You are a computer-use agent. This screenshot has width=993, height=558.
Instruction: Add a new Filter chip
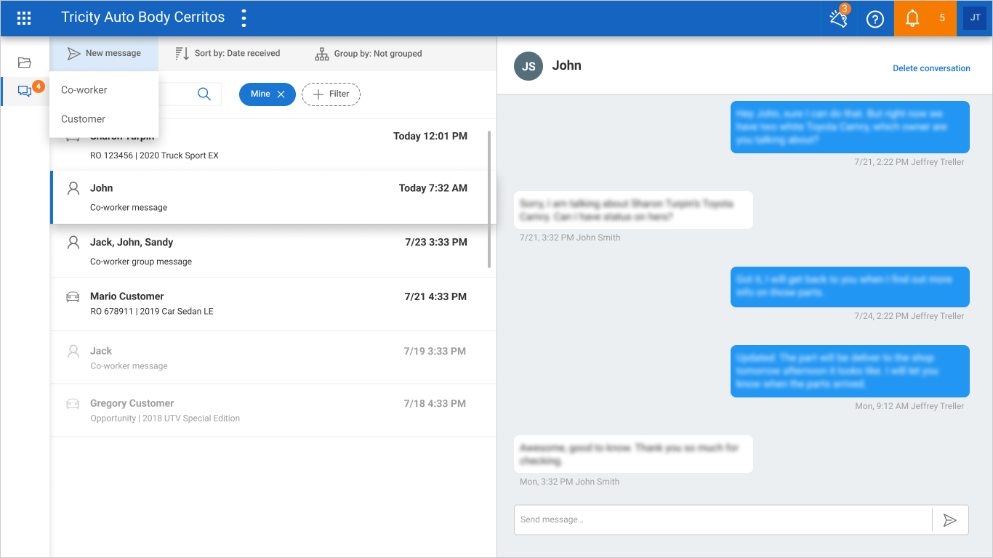click(x=331, y=94)
